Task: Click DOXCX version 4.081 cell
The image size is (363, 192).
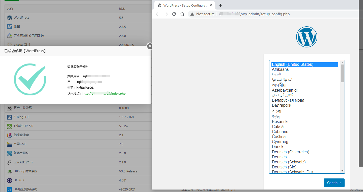Action: (123, 180)
